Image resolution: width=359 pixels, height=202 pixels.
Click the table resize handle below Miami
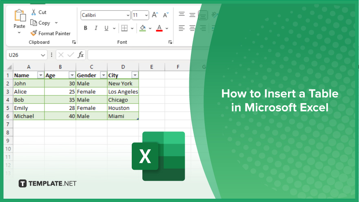coord(138,119)
